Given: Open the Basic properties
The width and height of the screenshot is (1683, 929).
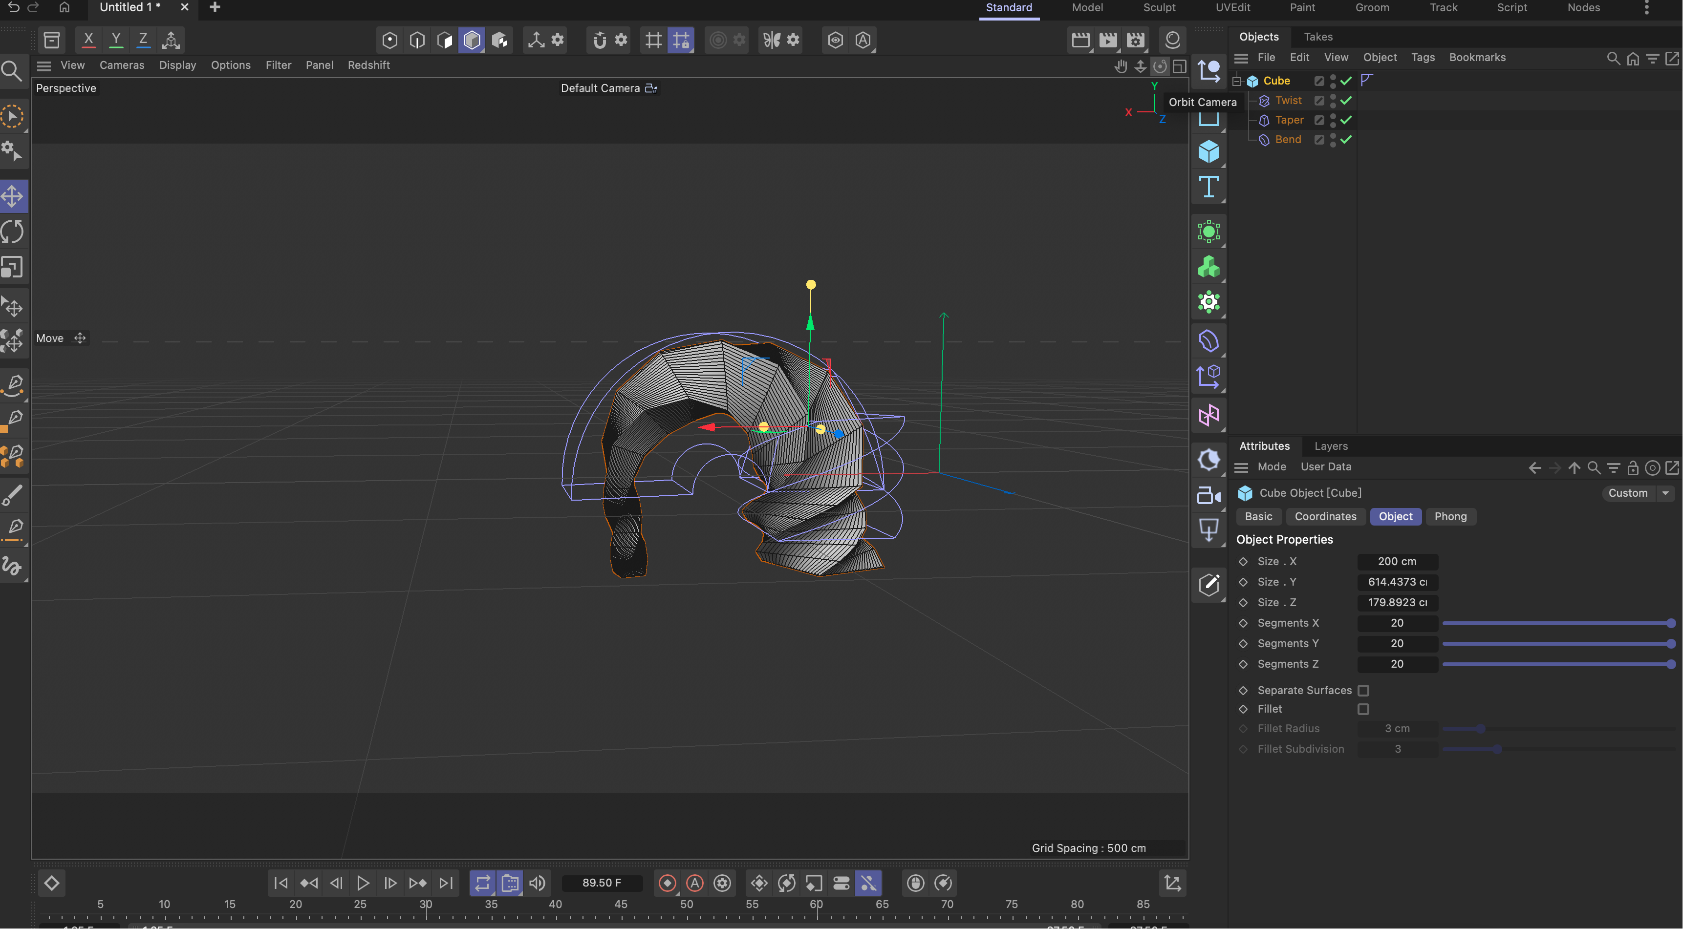Looking at the screenshot, I should (x=1258, y=516).
